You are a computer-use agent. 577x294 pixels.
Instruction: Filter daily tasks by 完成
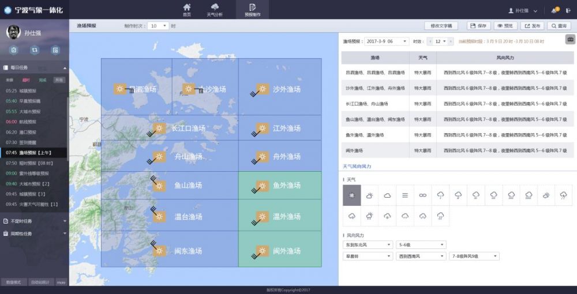tap(43, 80)
